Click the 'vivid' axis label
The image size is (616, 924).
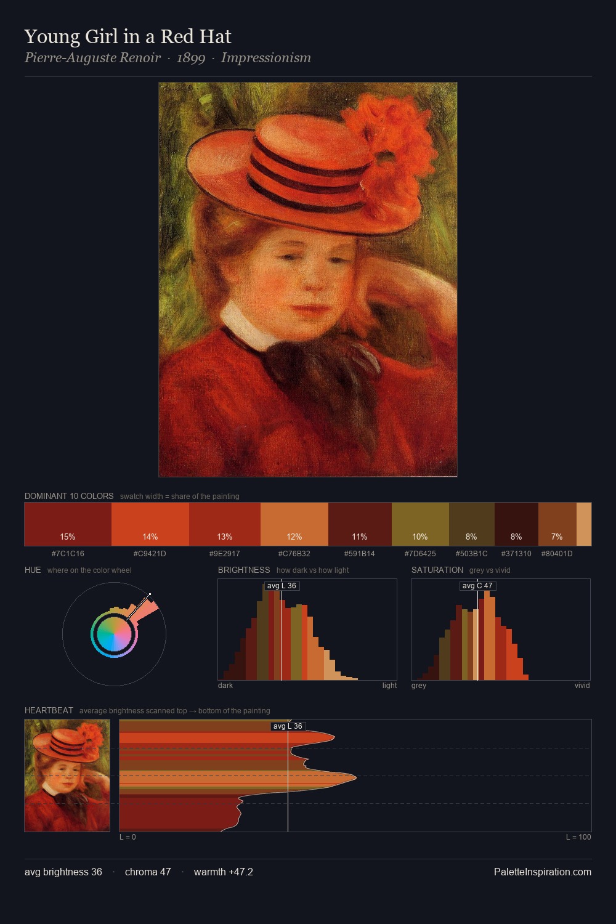582,686
